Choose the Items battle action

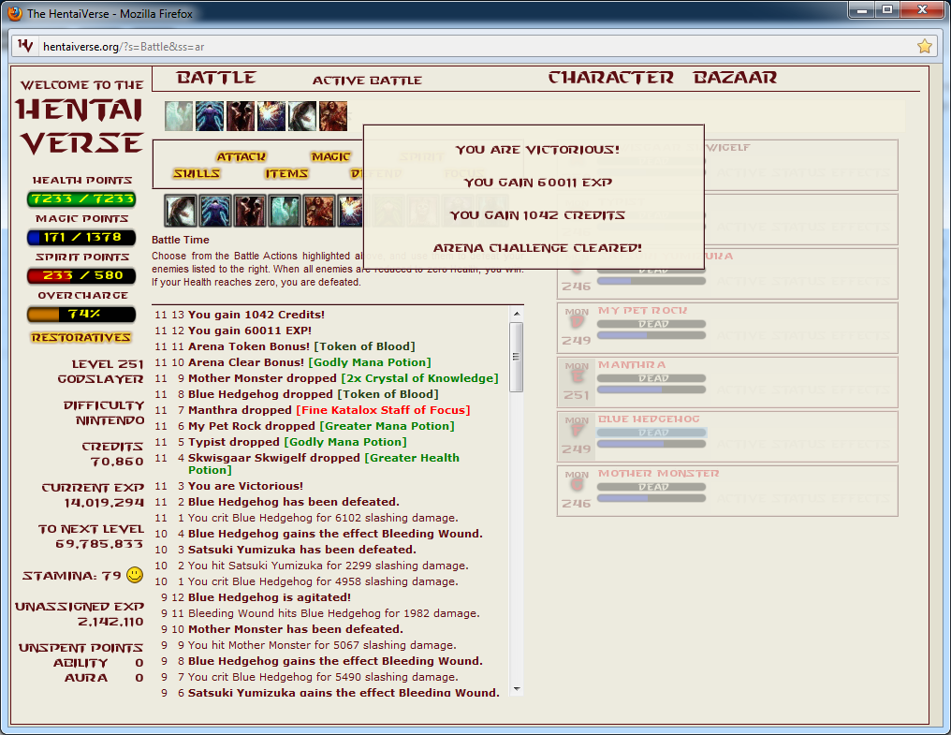click(x=286, y=173)
